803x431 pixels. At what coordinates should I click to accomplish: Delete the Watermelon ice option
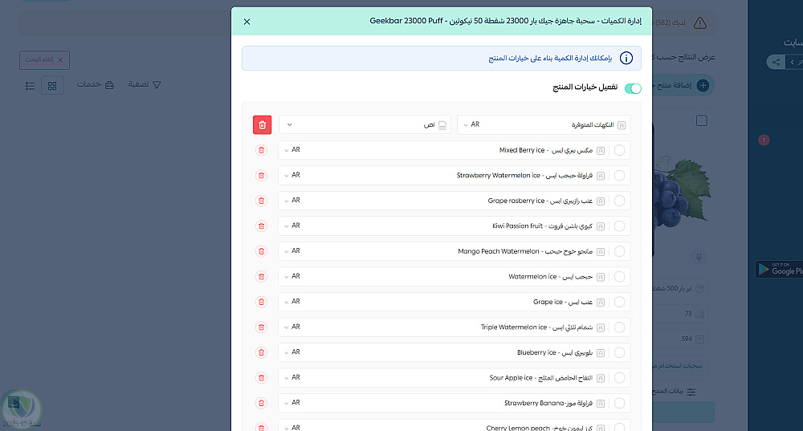point(261,276)
